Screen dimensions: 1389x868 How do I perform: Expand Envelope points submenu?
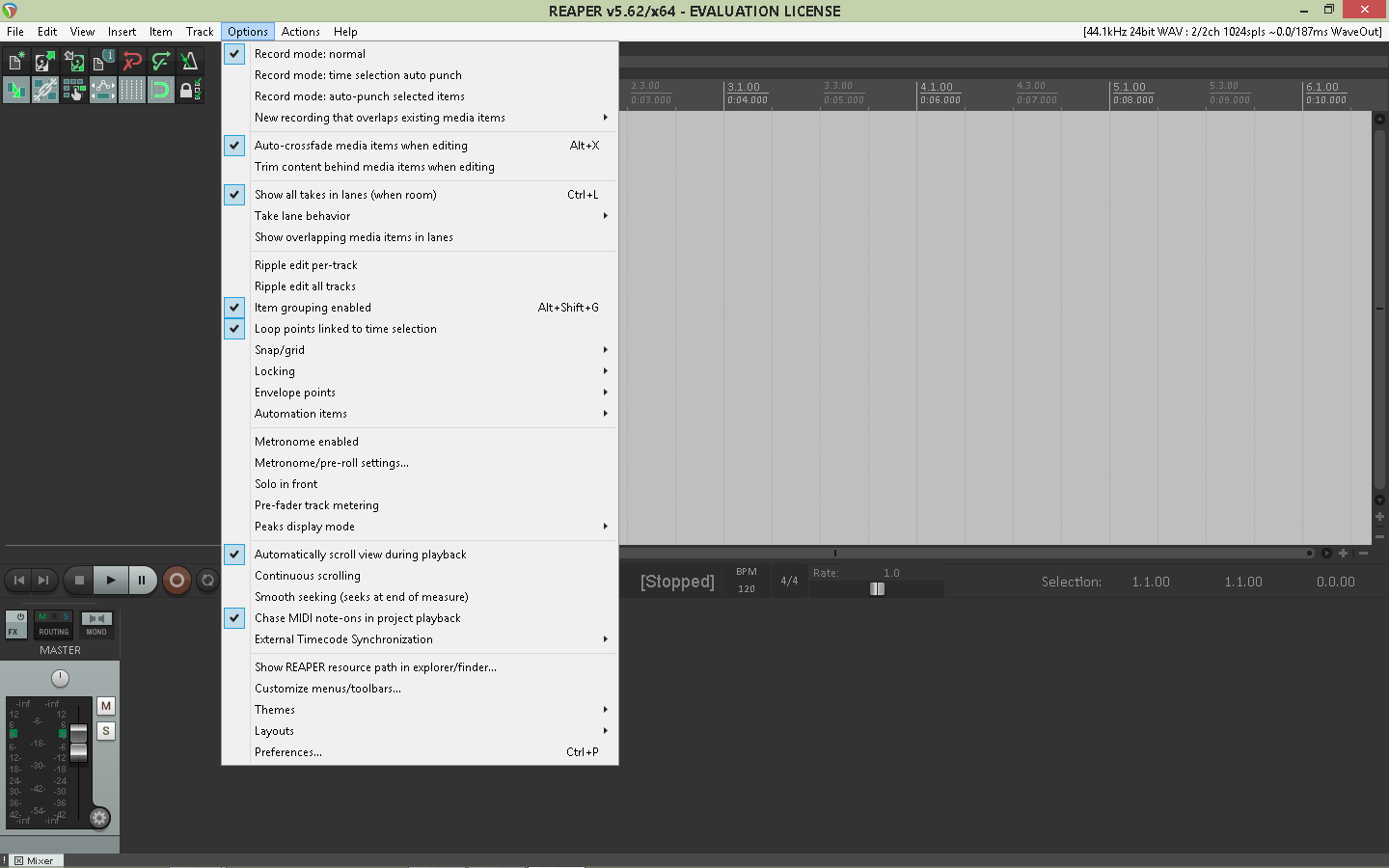(420, 393)
